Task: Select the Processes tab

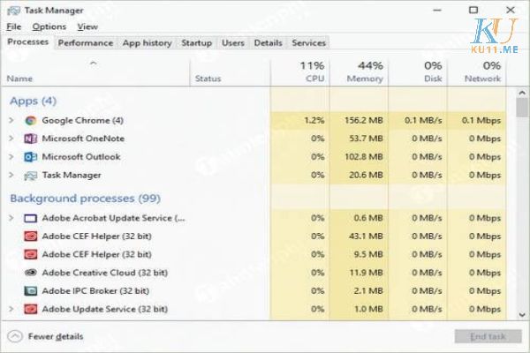Action: coord(27,41)
